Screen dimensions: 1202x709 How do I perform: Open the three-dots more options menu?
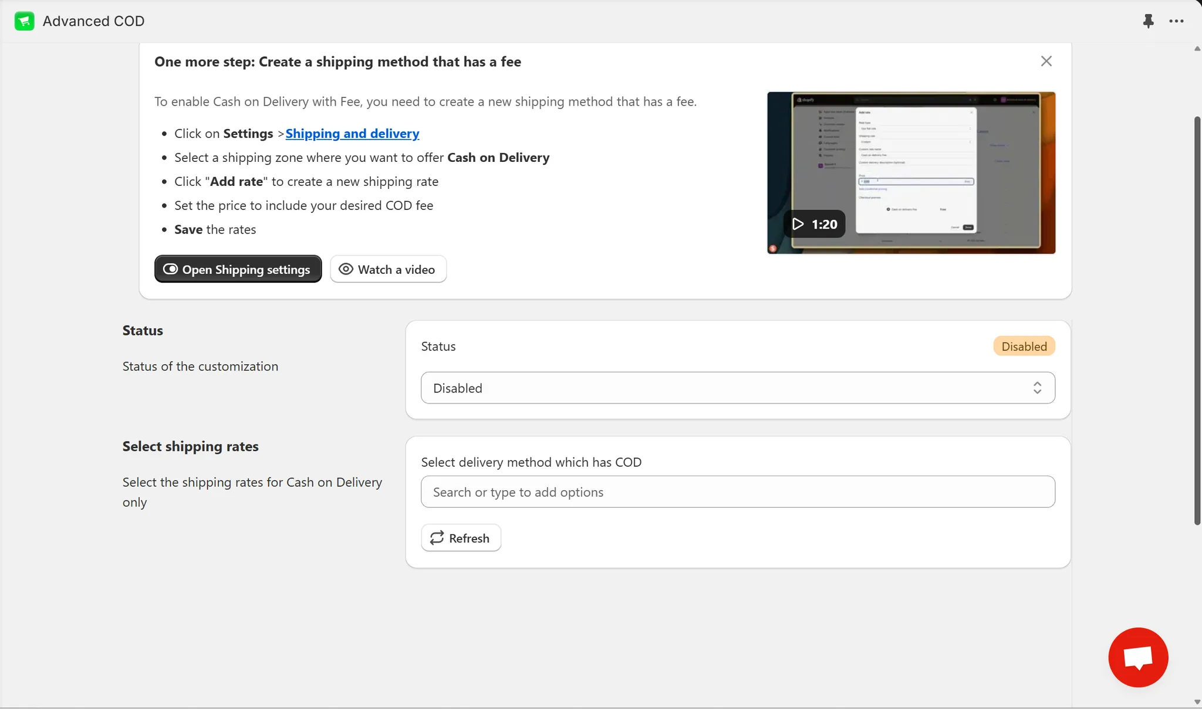(x=1176, y=21)
